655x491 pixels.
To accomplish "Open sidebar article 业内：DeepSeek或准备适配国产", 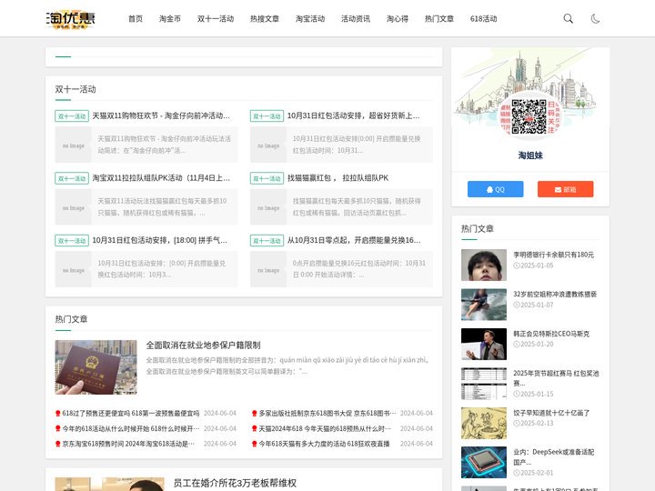I will pyautogui.click(x=553, y=456).
